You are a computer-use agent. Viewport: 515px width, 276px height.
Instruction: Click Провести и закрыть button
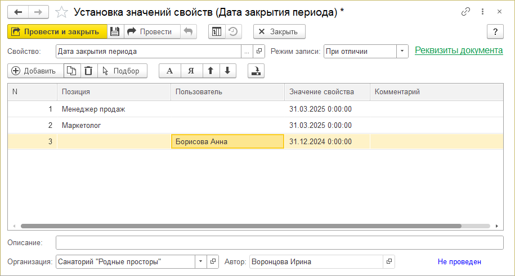pyautogui.click(x=57, y=32)
